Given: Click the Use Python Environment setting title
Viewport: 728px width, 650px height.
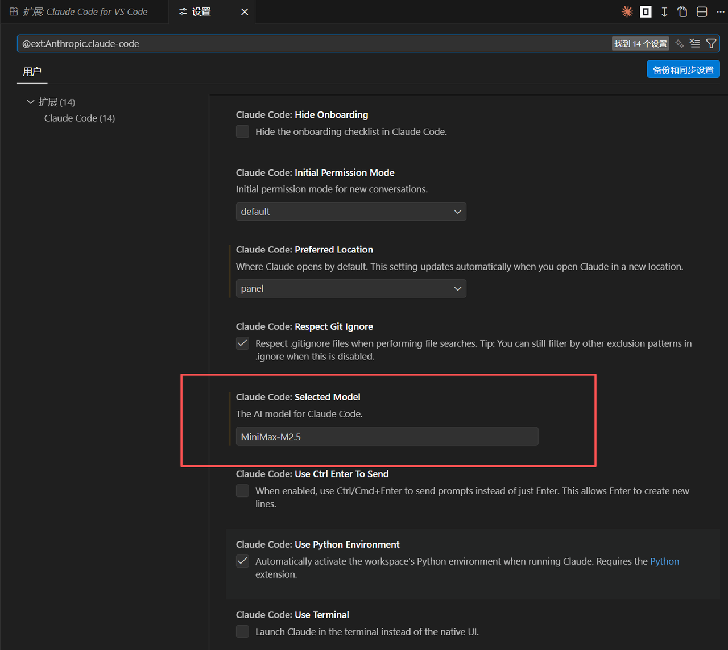Looking at the screenshot, I should tap(317, 544).
